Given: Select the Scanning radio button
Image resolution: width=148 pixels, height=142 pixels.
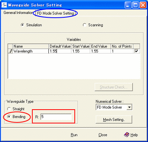Looking at the screenshot, I should click(85, 25).
